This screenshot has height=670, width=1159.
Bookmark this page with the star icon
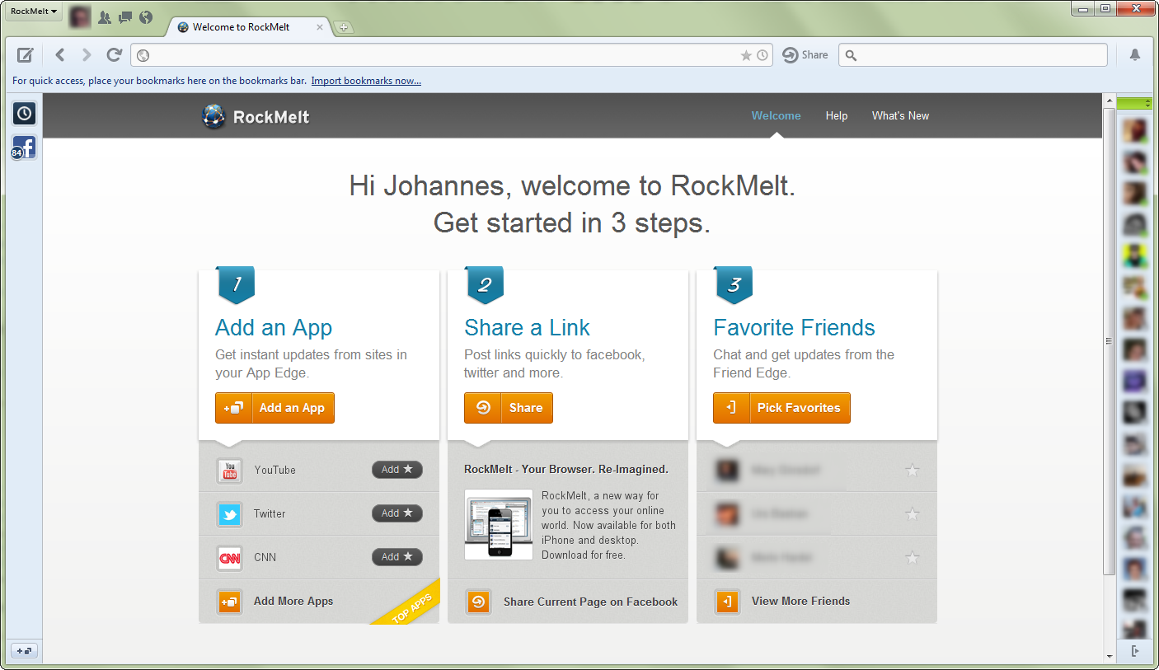click(746, 55)
